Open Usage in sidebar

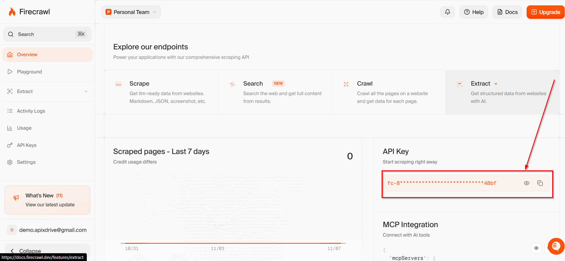coord(48,128)
